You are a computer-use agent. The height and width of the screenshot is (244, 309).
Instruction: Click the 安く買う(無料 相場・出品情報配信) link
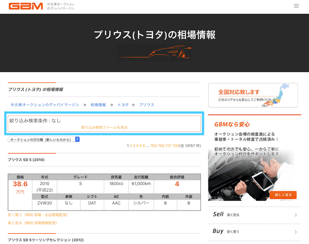(x=38, y=215)
